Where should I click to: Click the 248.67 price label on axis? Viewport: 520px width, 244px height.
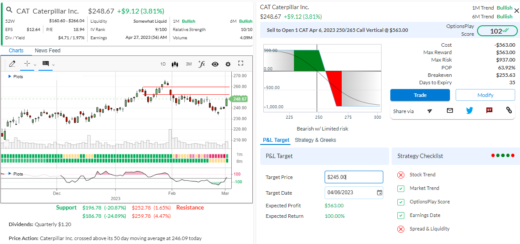240,99
